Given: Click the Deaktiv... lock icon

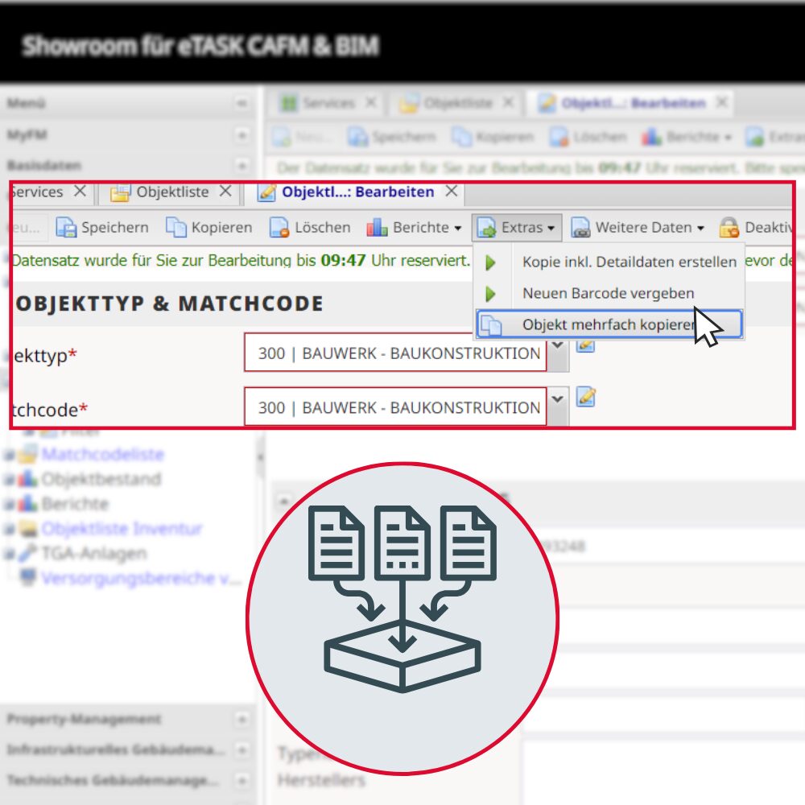Looking at the screenshot, I should point(729,228).
